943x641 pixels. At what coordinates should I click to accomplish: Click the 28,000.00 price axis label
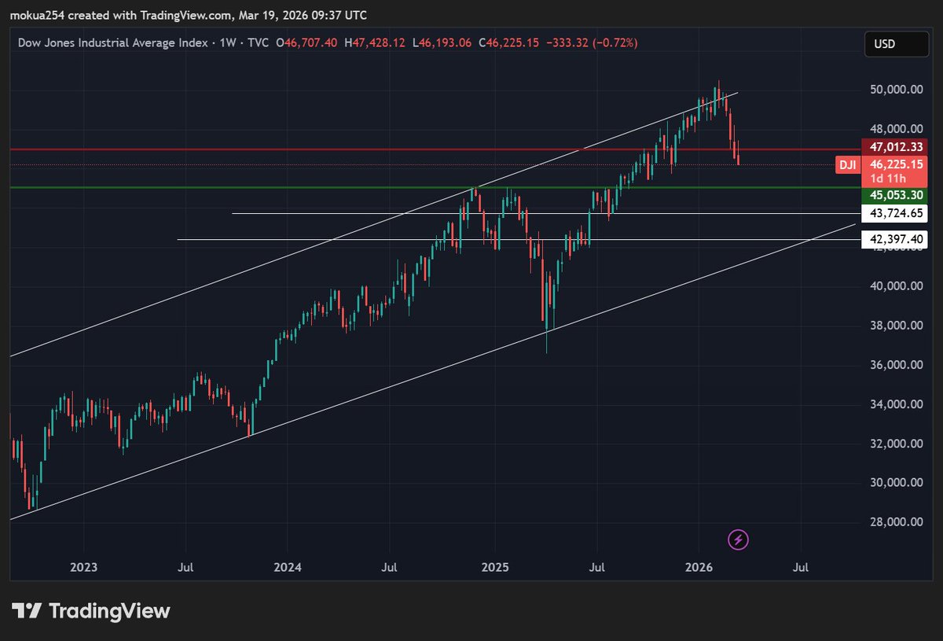pos(896,522)
